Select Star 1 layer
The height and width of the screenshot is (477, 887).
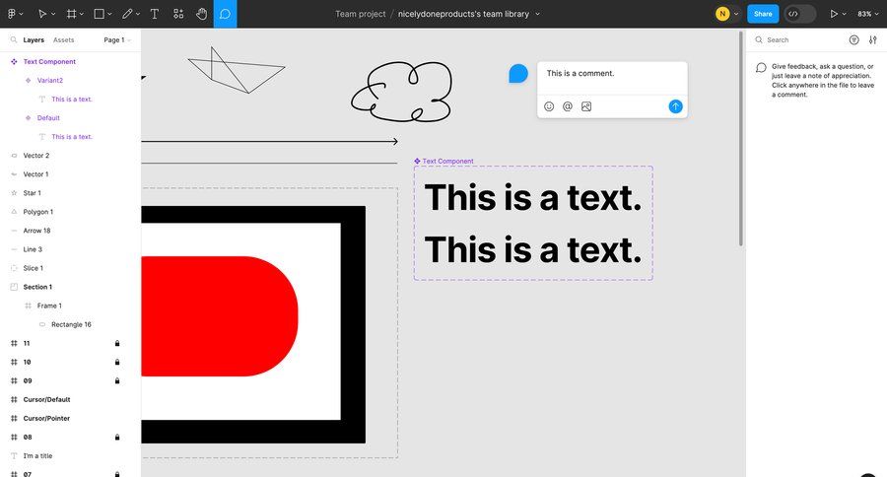(x=33, y=193)
